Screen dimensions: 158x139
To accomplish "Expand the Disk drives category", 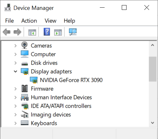I will (x=16, y=63).
